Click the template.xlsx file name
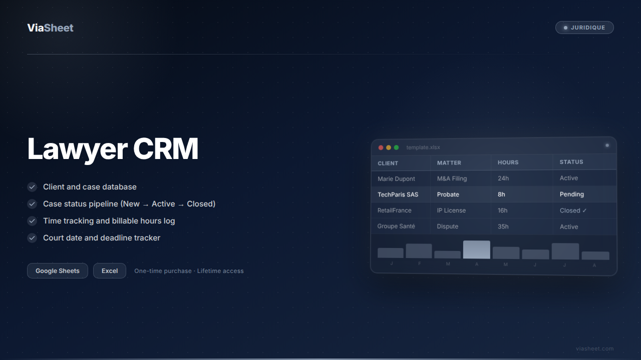Viewport: 641px width, 360px height. click(x=423, y=147)
